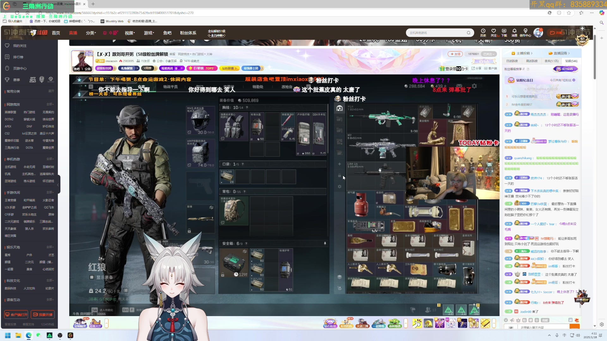The width and height of the screenshot is (607, 341).
Task: Click the 我要开播 button in sidebar
Action: coord(43,315)
